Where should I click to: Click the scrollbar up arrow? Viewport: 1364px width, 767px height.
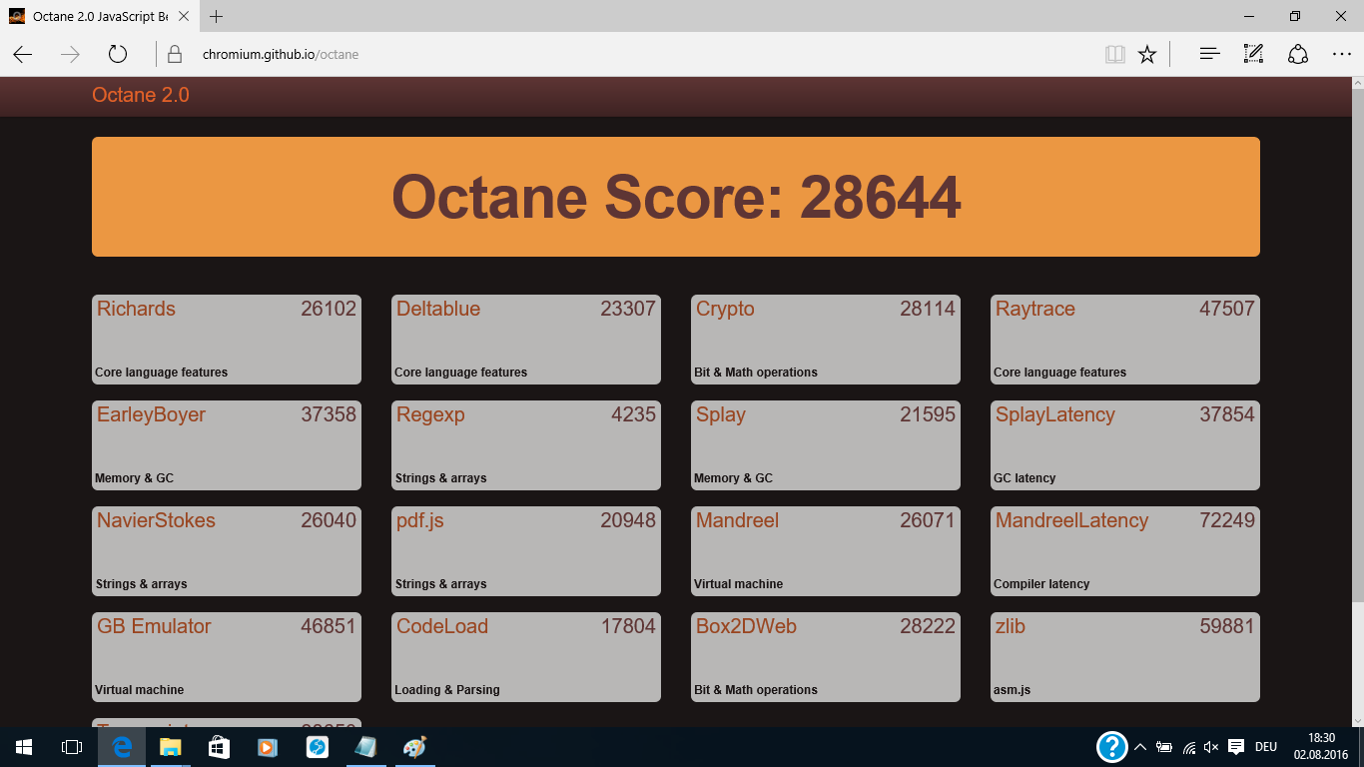(x=1358, y=83)
